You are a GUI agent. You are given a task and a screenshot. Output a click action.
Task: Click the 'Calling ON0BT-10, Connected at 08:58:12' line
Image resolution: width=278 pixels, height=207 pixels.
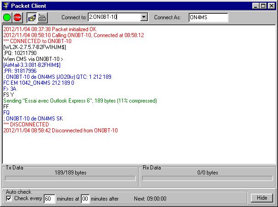point(73,35)
